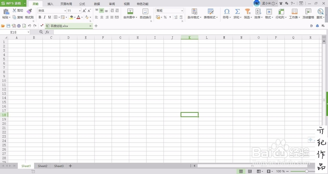Copy selection using the 复制 icon
328x174 pixels.
(x=14, y=17)
